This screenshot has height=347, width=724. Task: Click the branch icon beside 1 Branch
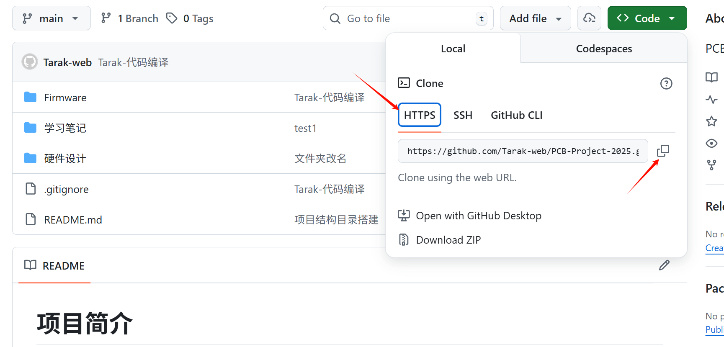pyautogui.click(x=106, y=18)
